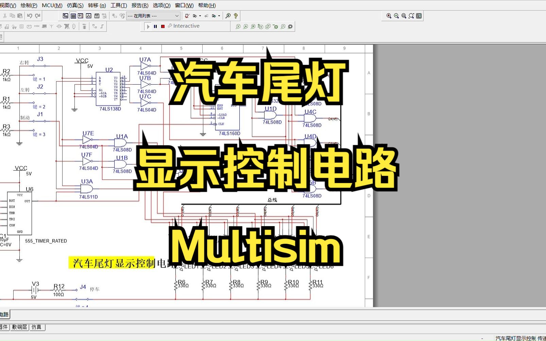Redo the last undone action
Screen dimensions: 546x341
[x=37, y=16]
